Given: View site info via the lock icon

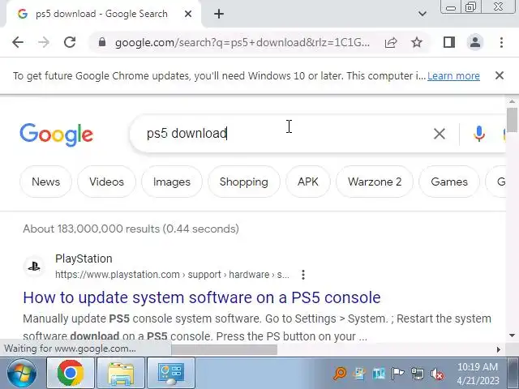Looking at the screenshot, I should click(x=102, y=42).
